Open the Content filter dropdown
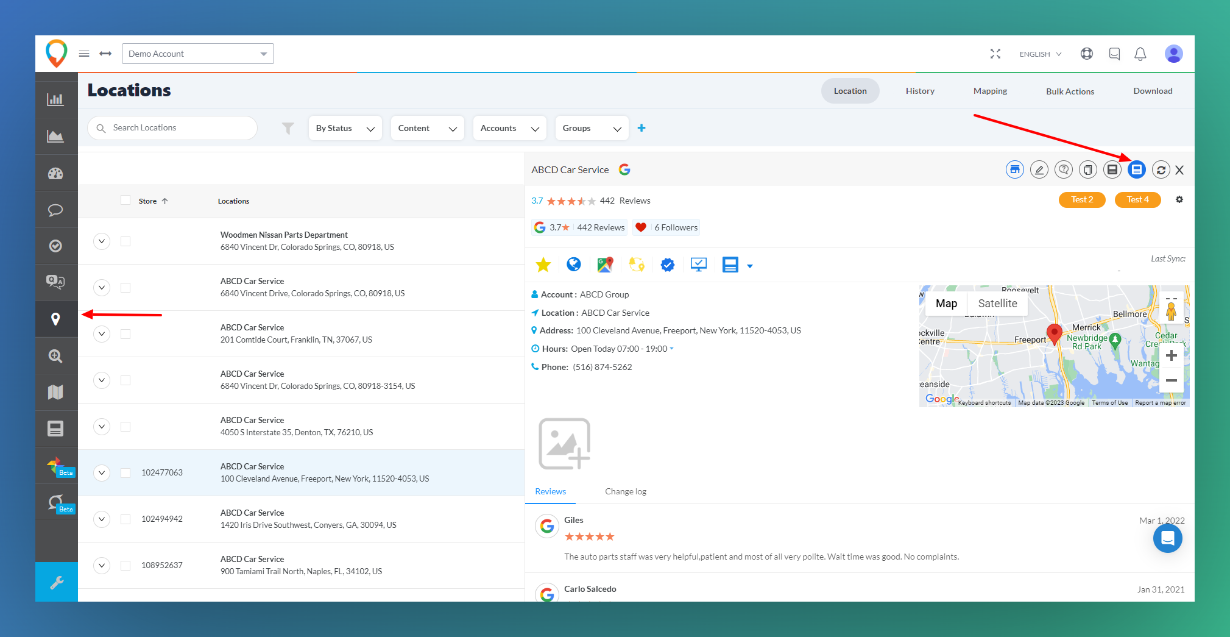Viewport: 1230px width, 637px height. coord(428,128)
